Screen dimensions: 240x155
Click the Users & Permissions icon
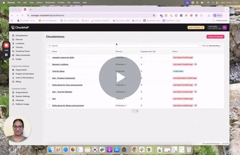click(x=13, y=78)
